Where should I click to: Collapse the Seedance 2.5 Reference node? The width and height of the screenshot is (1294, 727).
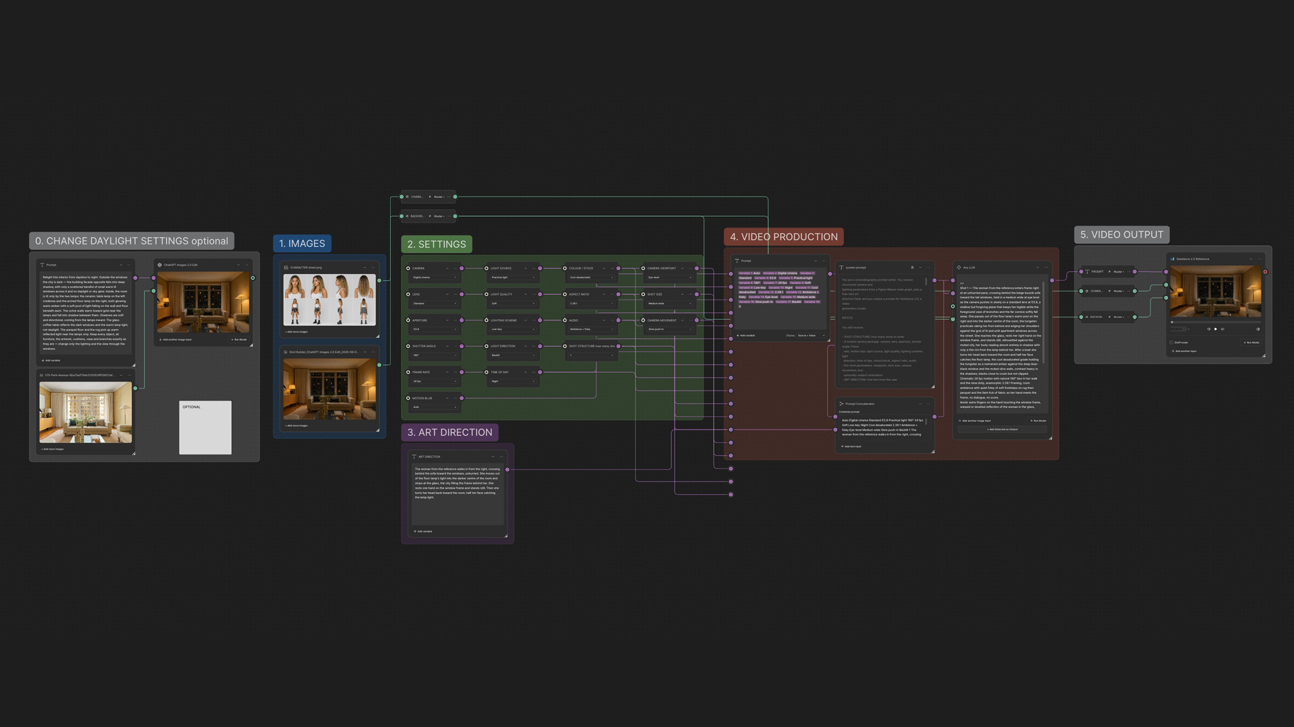[x=1251, y=259]
